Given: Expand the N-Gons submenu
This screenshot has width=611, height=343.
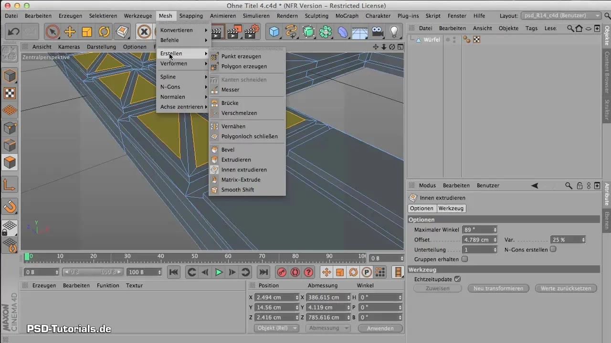Looking at the screenshot, I should coord(183,87).
